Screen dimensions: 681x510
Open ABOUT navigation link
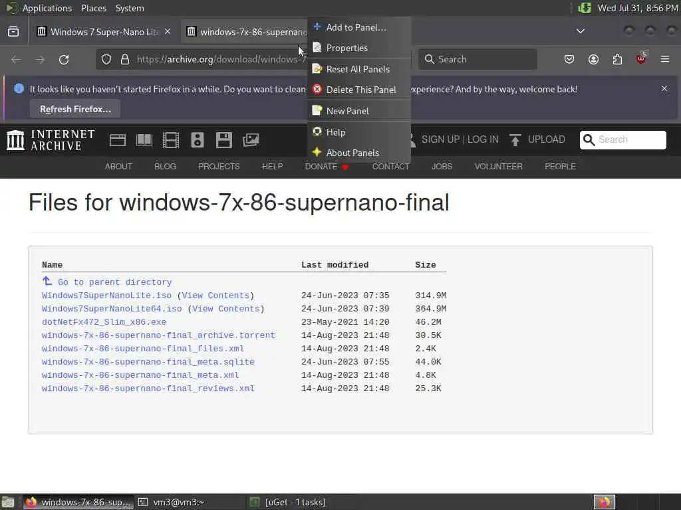point(118,167)
